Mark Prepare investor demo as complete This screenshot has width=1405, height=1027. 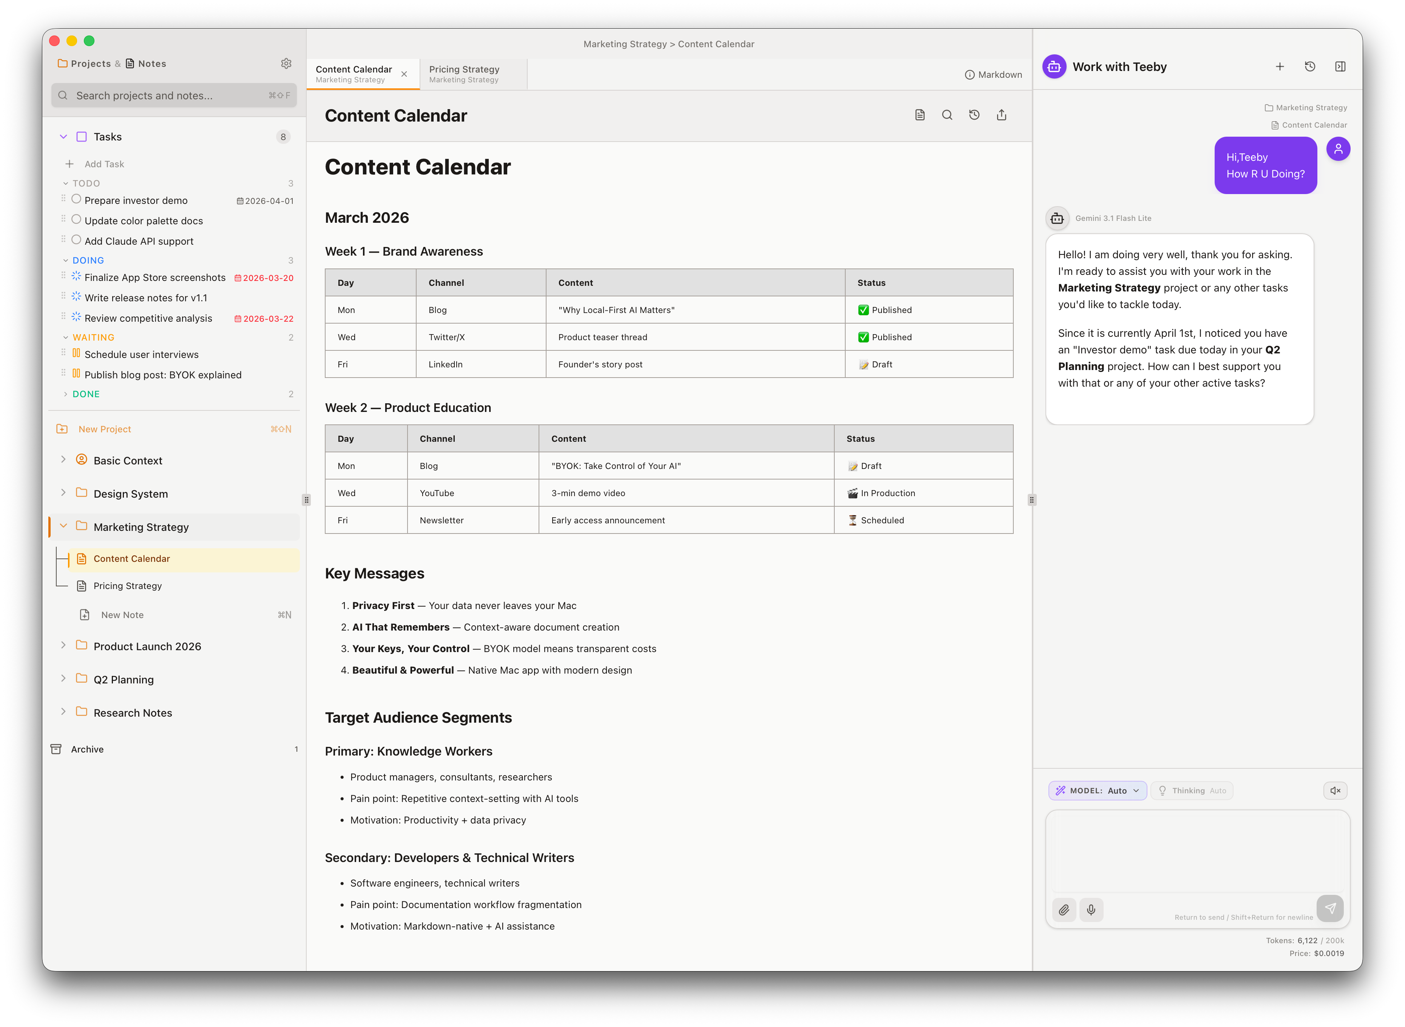76,200
